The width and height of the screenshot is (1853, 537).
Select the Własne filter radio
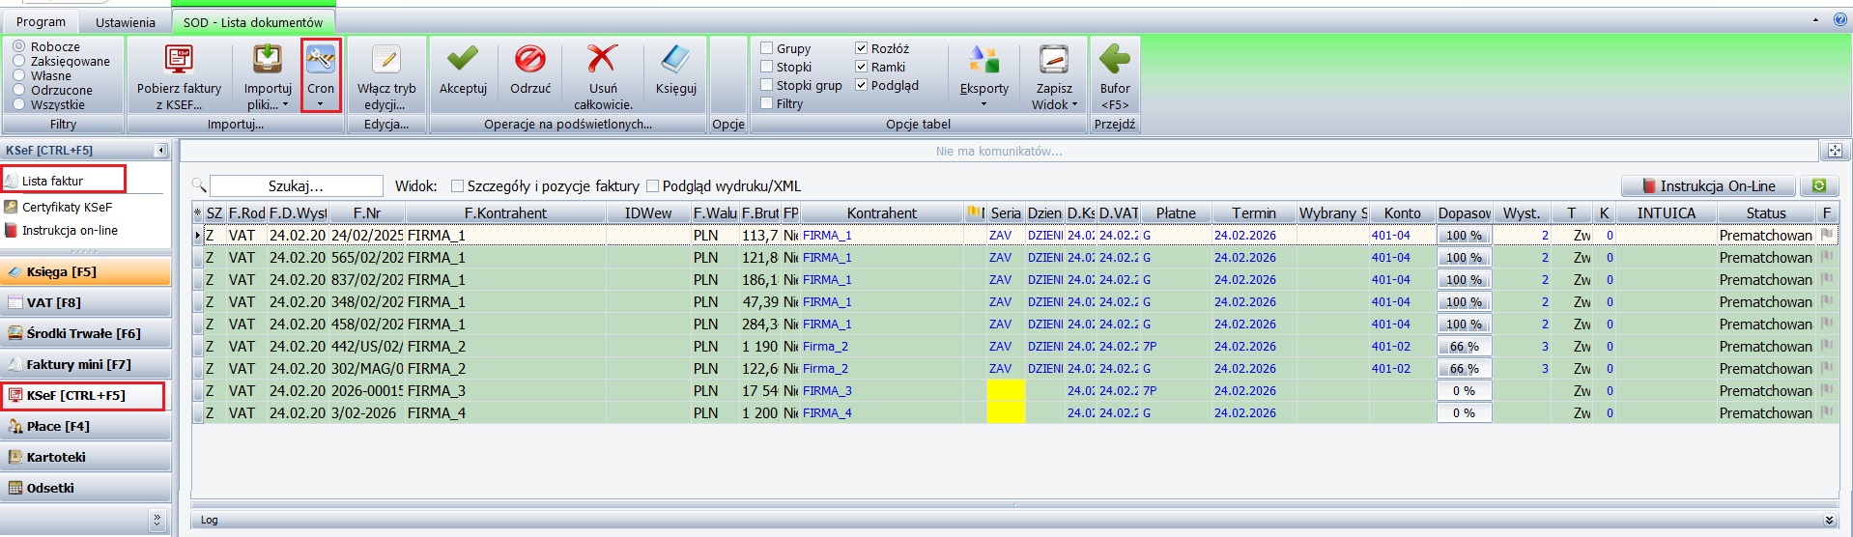pos(19,75)
